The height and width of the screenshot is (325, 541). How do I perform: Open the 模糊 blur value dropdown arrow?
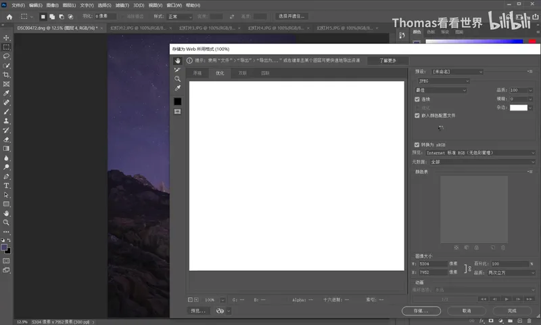tap(530, 99)
